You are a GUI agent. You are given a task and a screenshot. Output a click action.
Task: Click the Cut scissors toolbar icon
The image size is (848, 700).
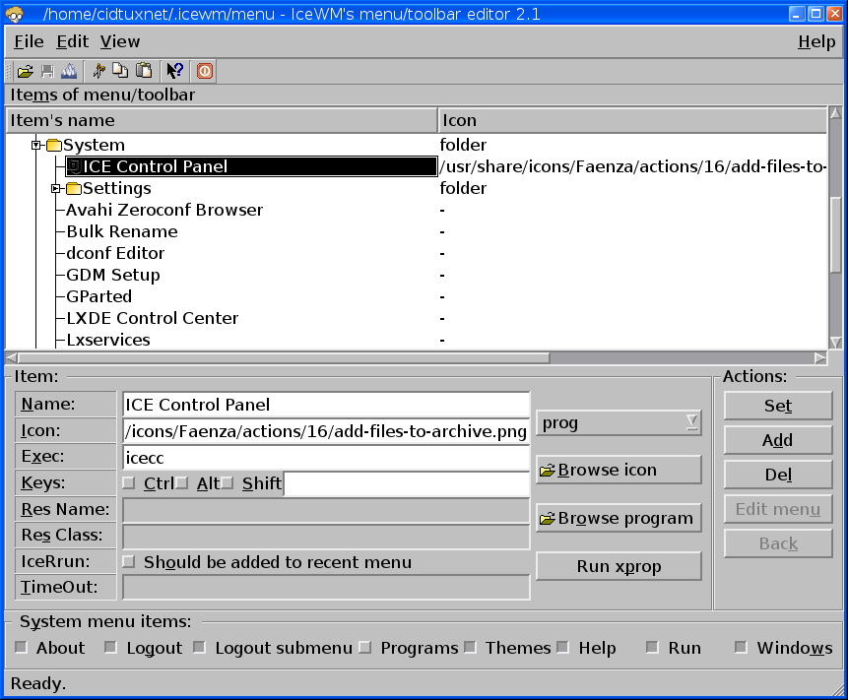pos(98,70)
